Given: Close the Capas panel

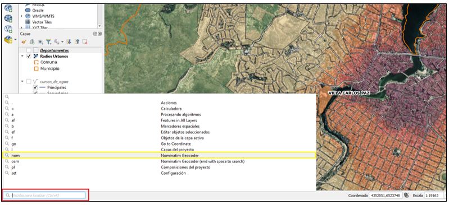Looking at the screenshot, I should (x=99, y=34).
